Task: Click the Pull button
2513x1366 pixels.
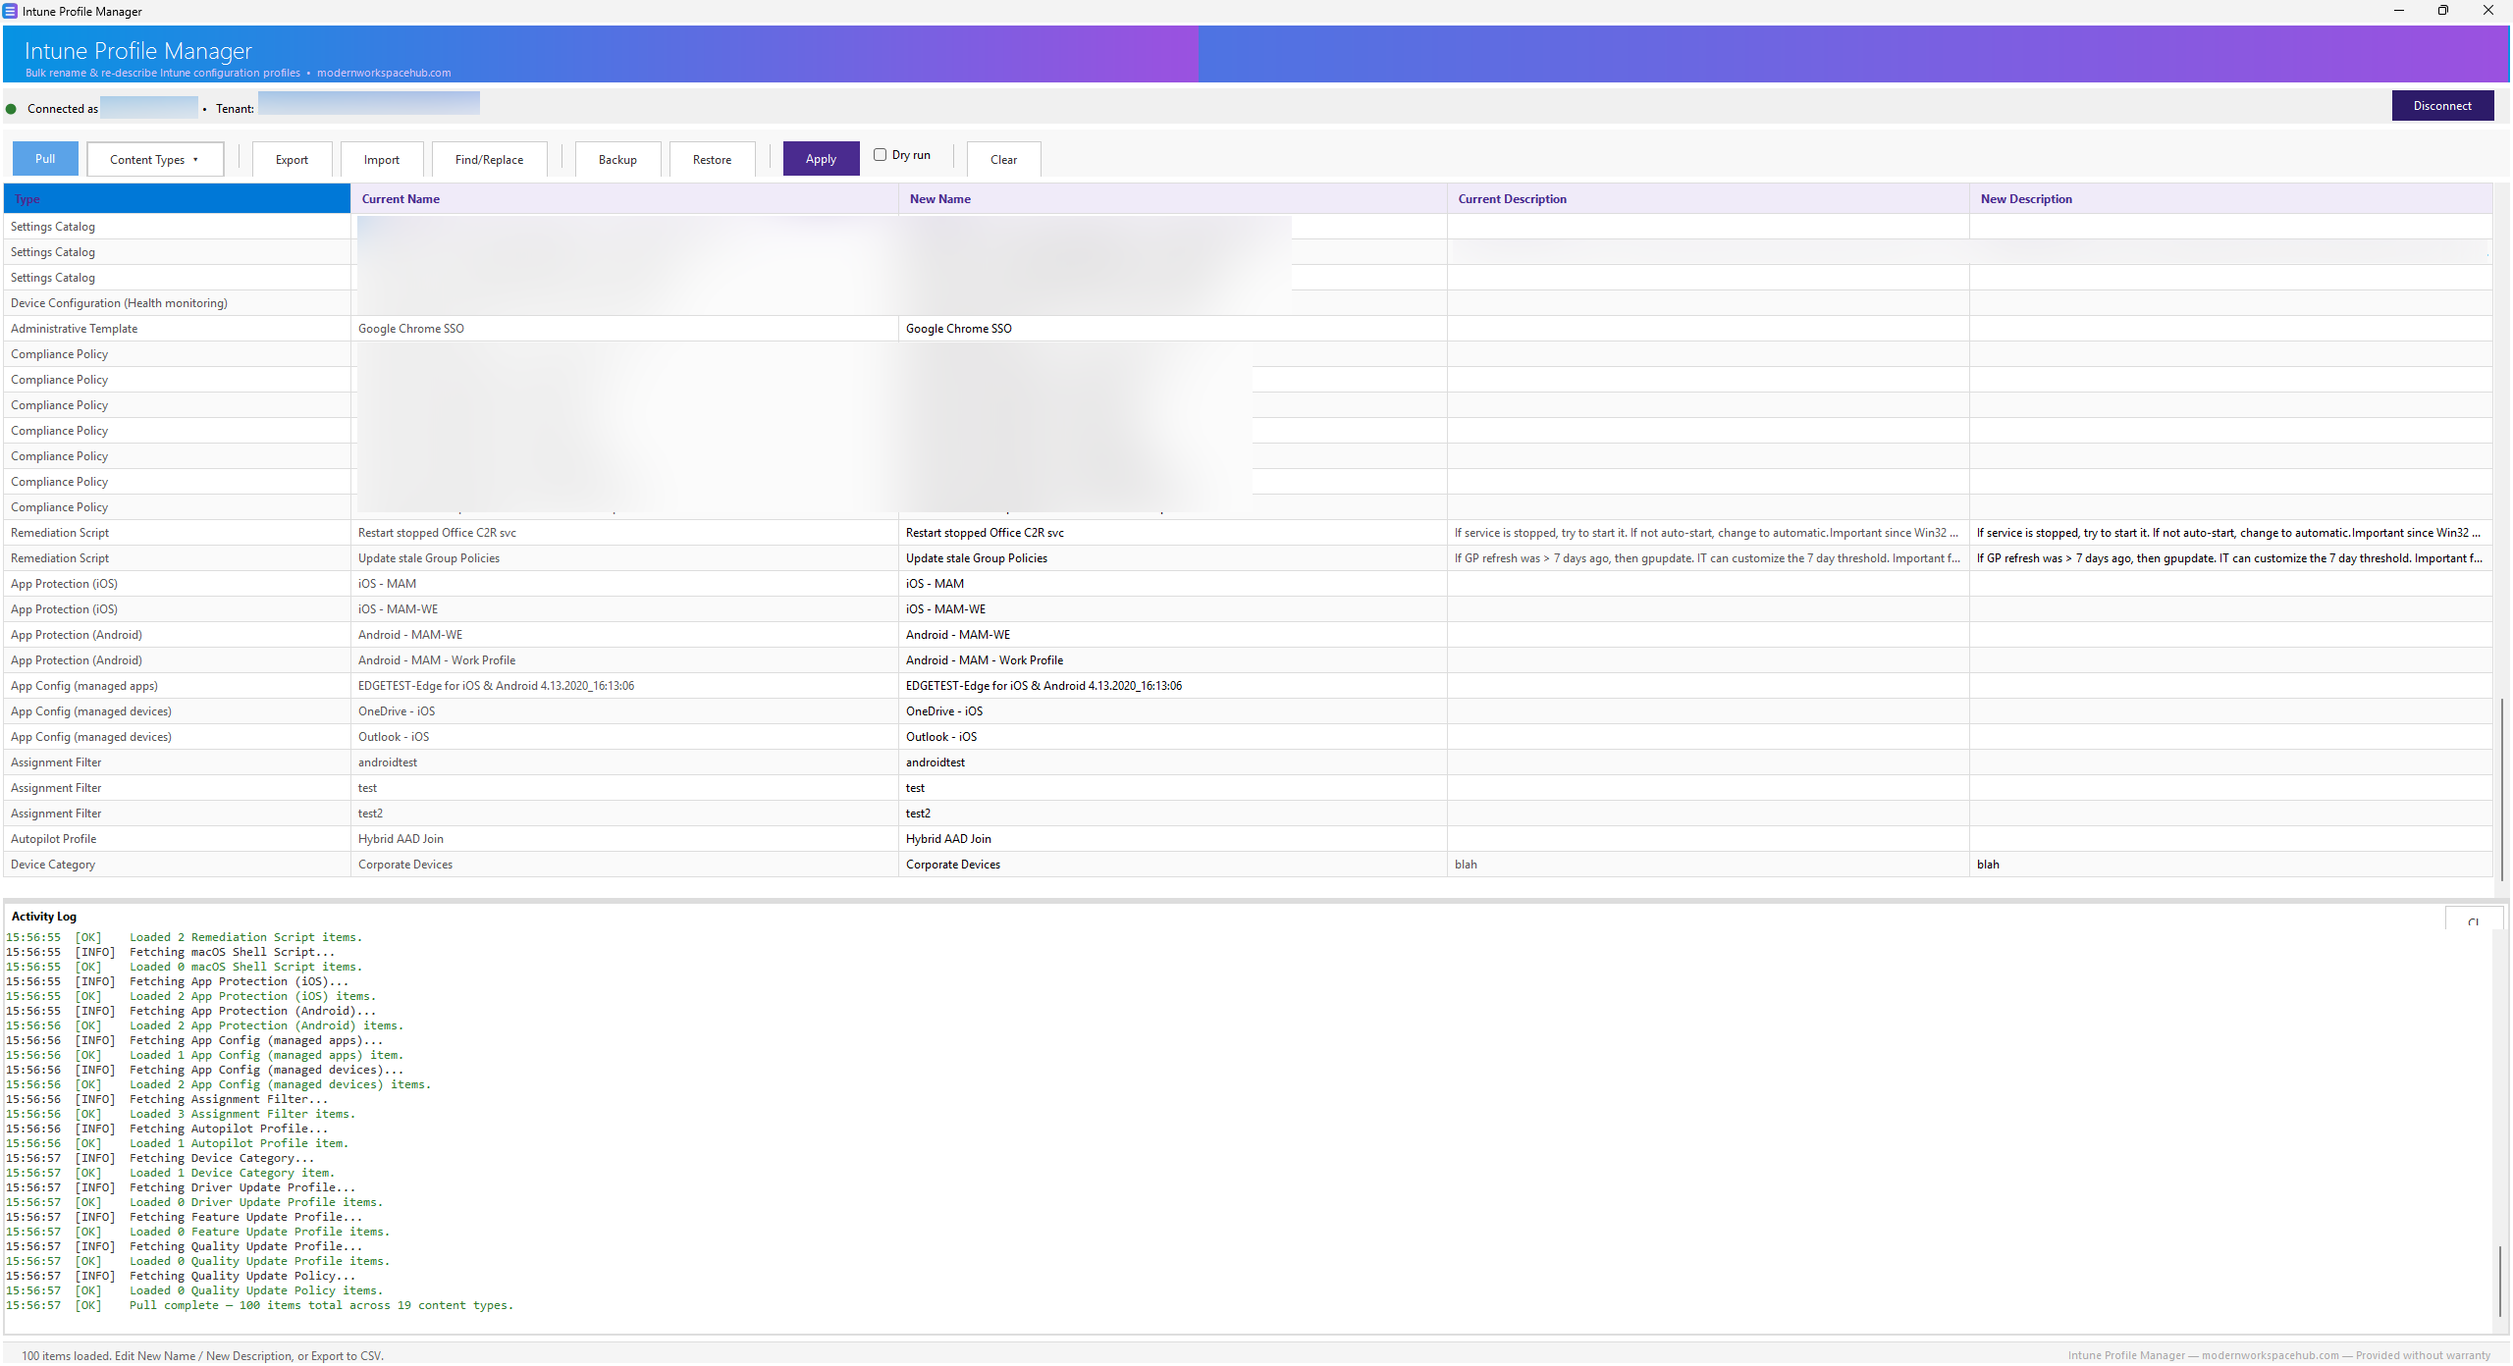Action: point(45,159)
